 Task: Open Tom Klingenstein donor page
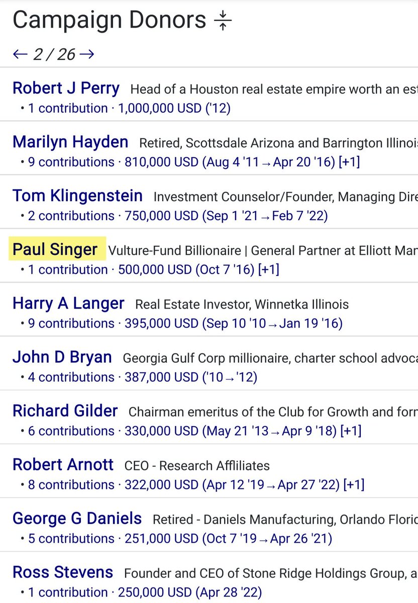[77, 195]
